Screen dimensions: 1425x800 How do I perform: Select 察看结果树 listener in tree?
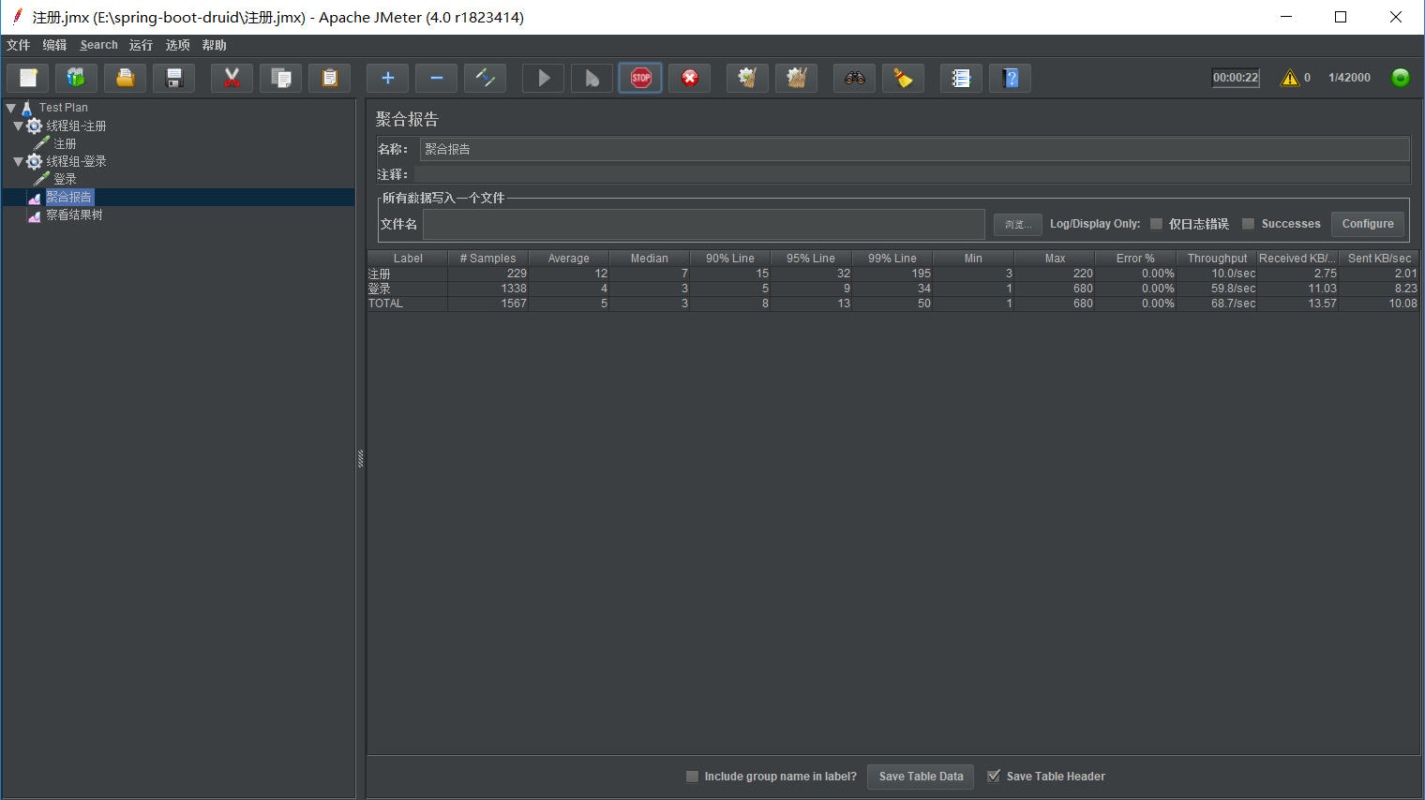pos(74,215)
